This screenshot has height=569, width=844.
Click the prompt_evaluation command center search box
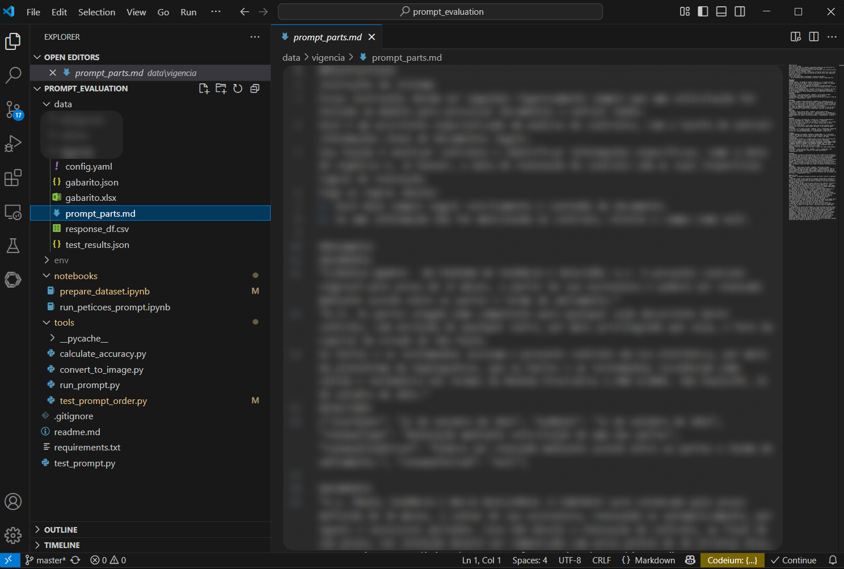[x=440, y=11]
